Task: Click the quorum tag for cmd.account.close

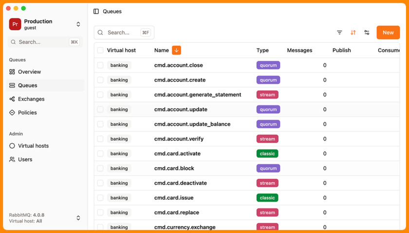Action: coord(268,65)
